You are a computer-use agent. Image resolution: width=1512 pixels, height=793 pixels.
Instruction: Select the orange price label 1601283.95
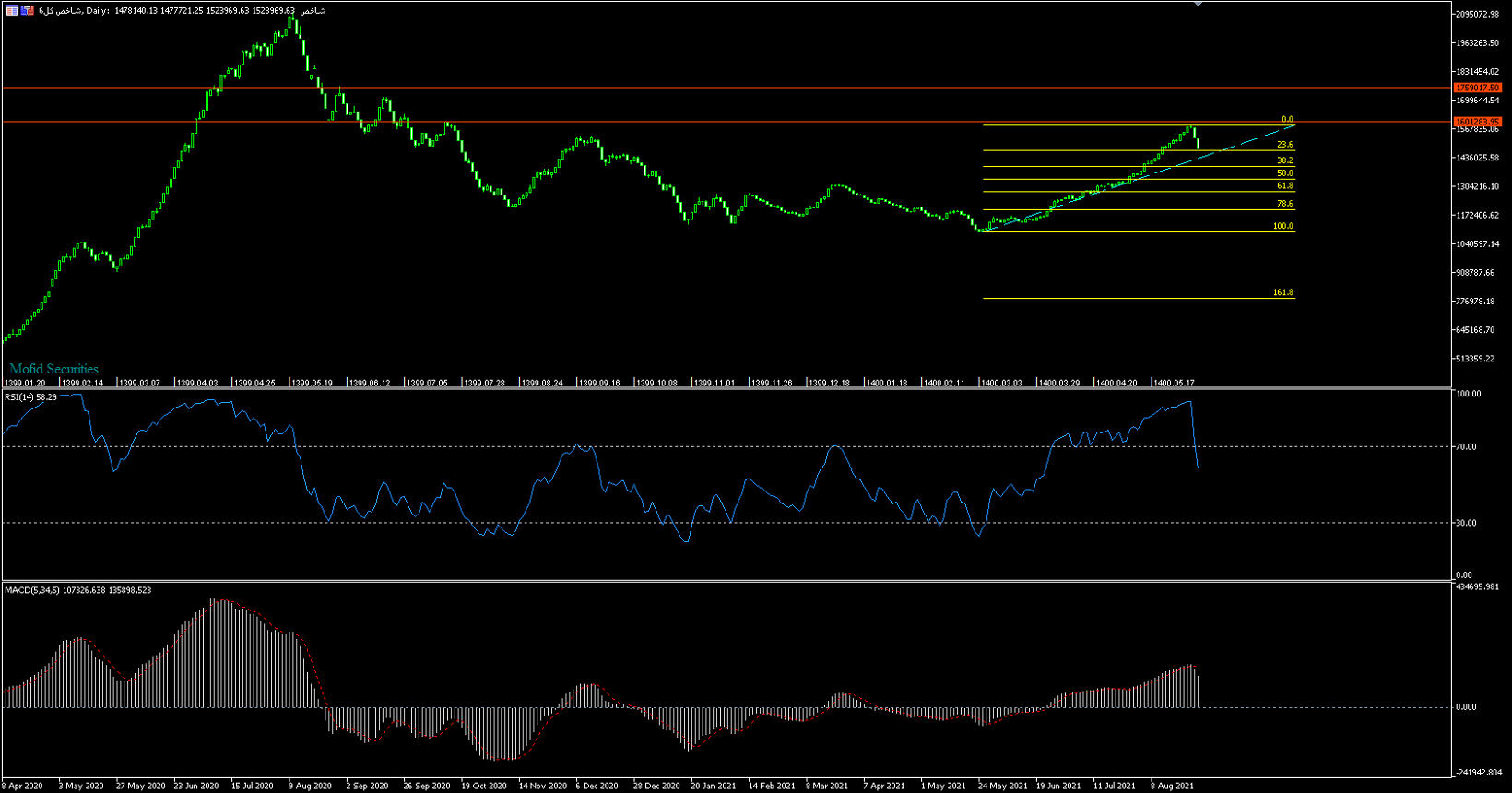click(1478, 122)
